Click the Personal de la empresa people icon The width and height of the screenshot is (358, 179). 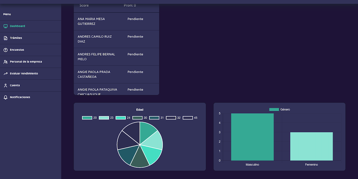pos(6,62)
